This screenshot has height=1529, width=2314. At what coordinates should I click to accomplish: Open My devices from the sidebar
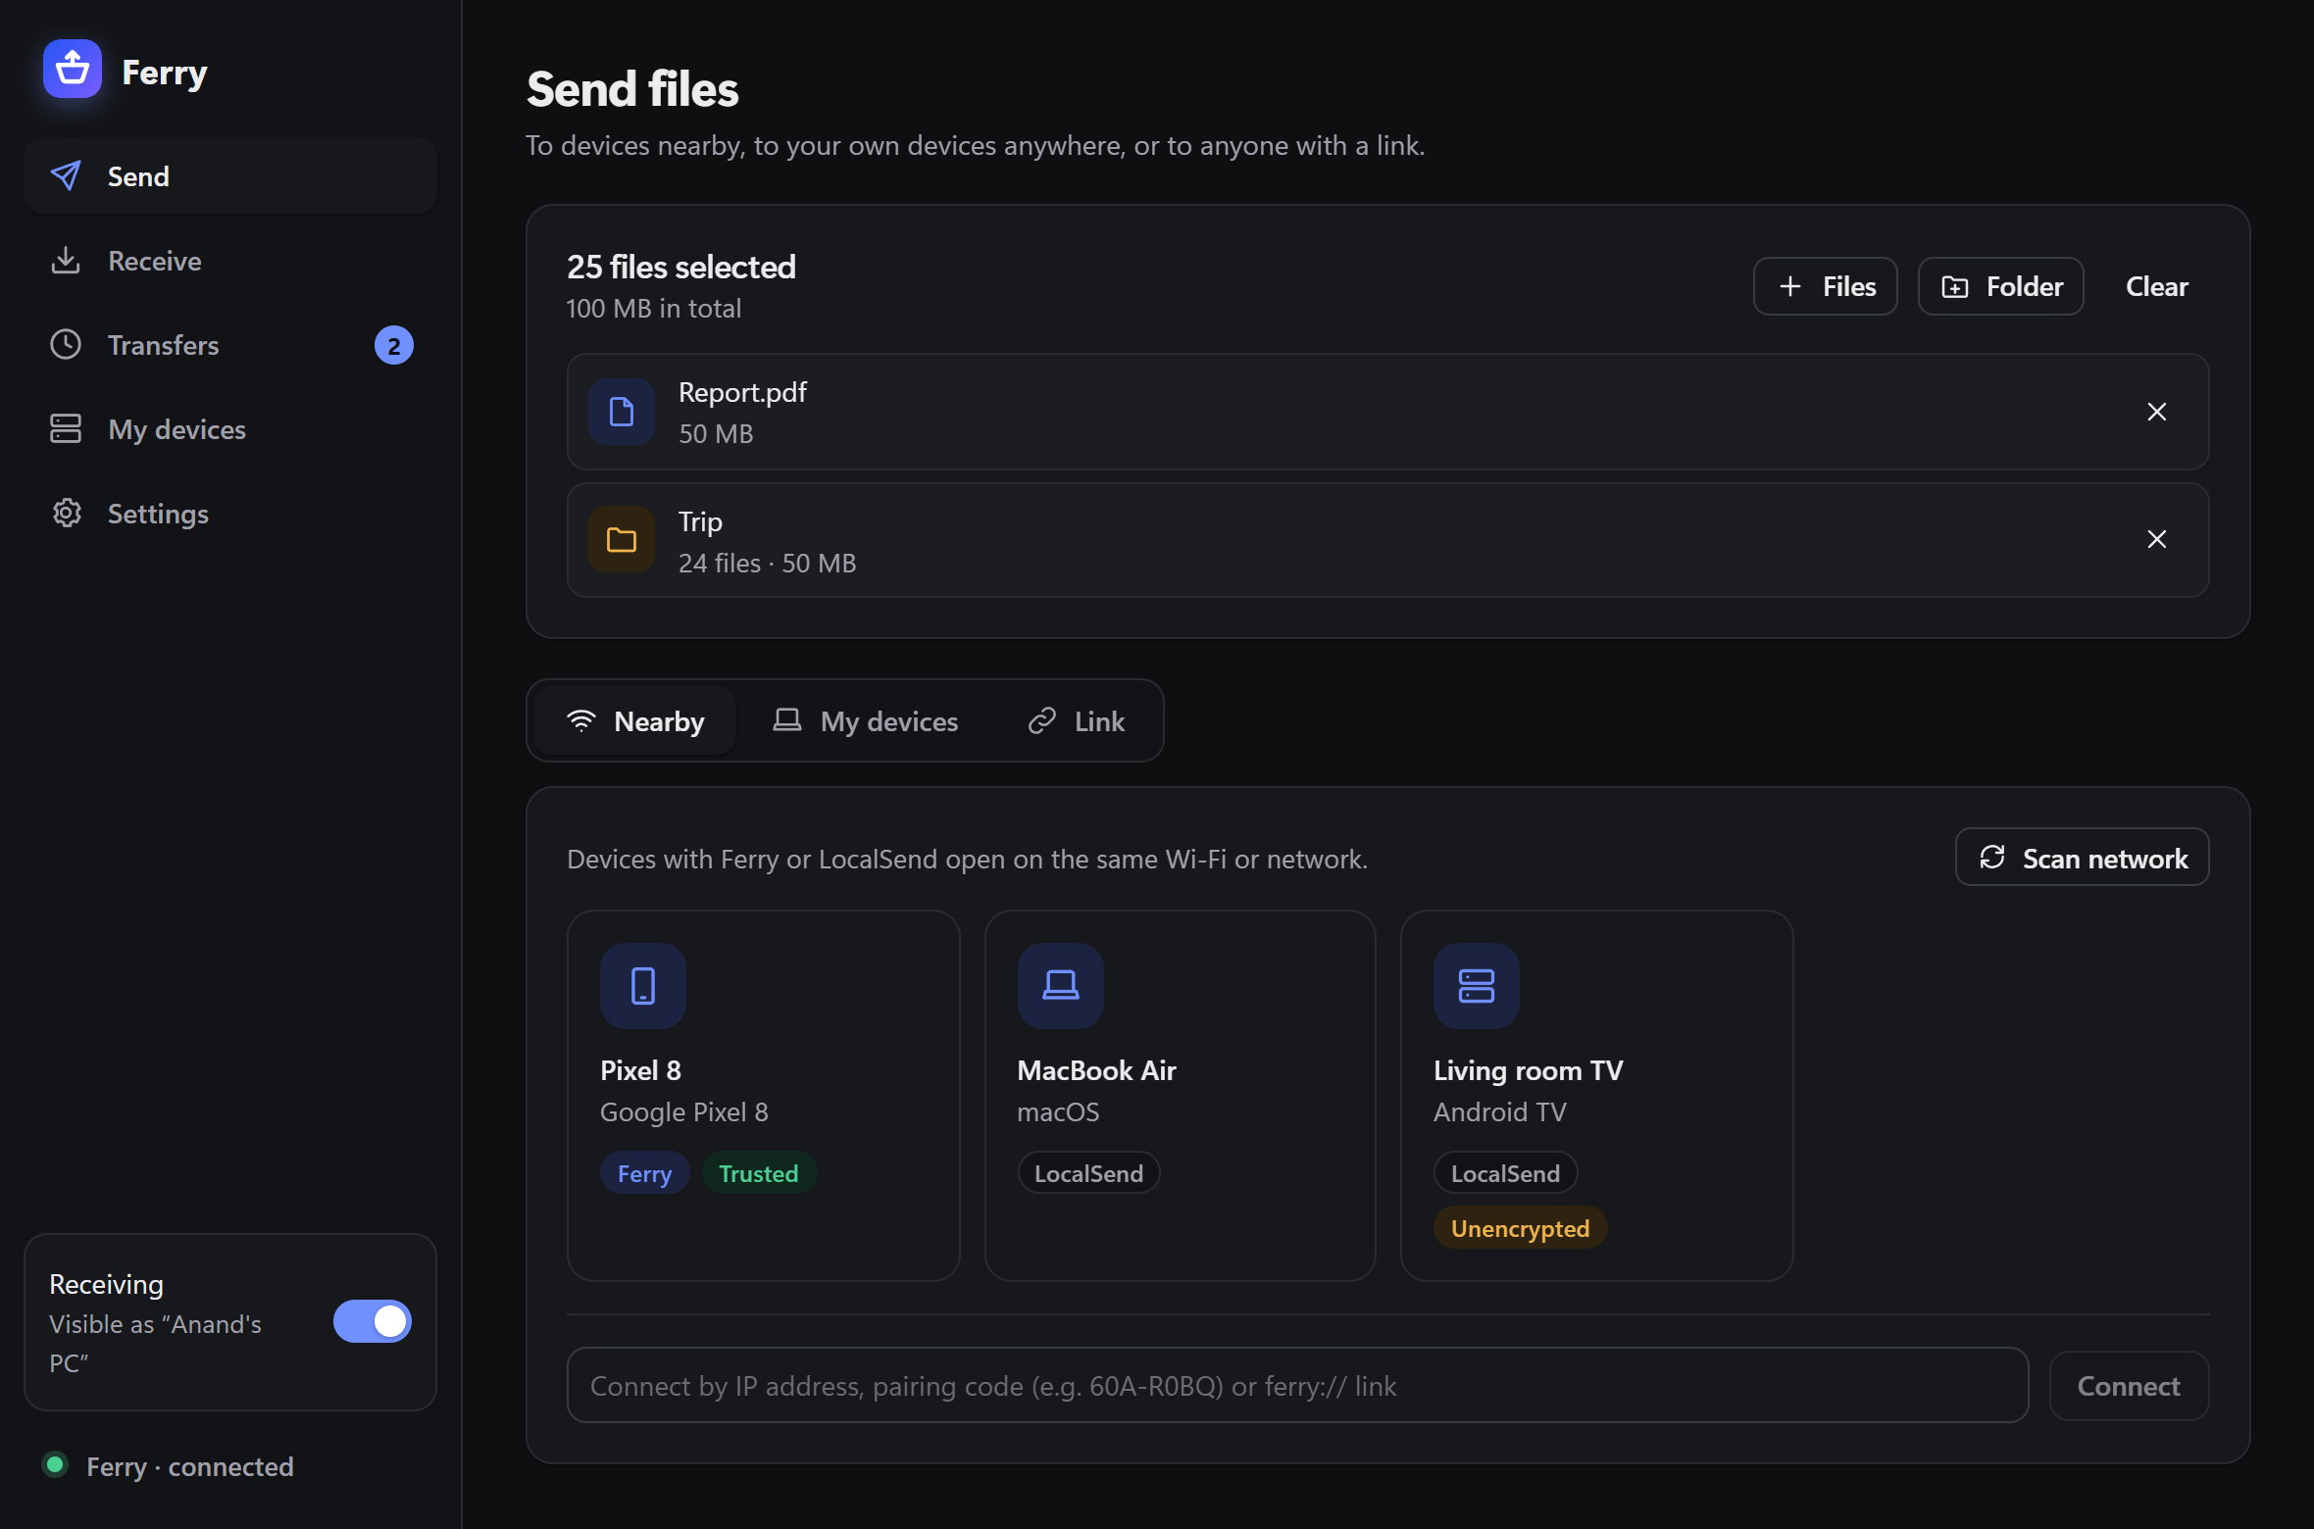[x=230, y=429]
